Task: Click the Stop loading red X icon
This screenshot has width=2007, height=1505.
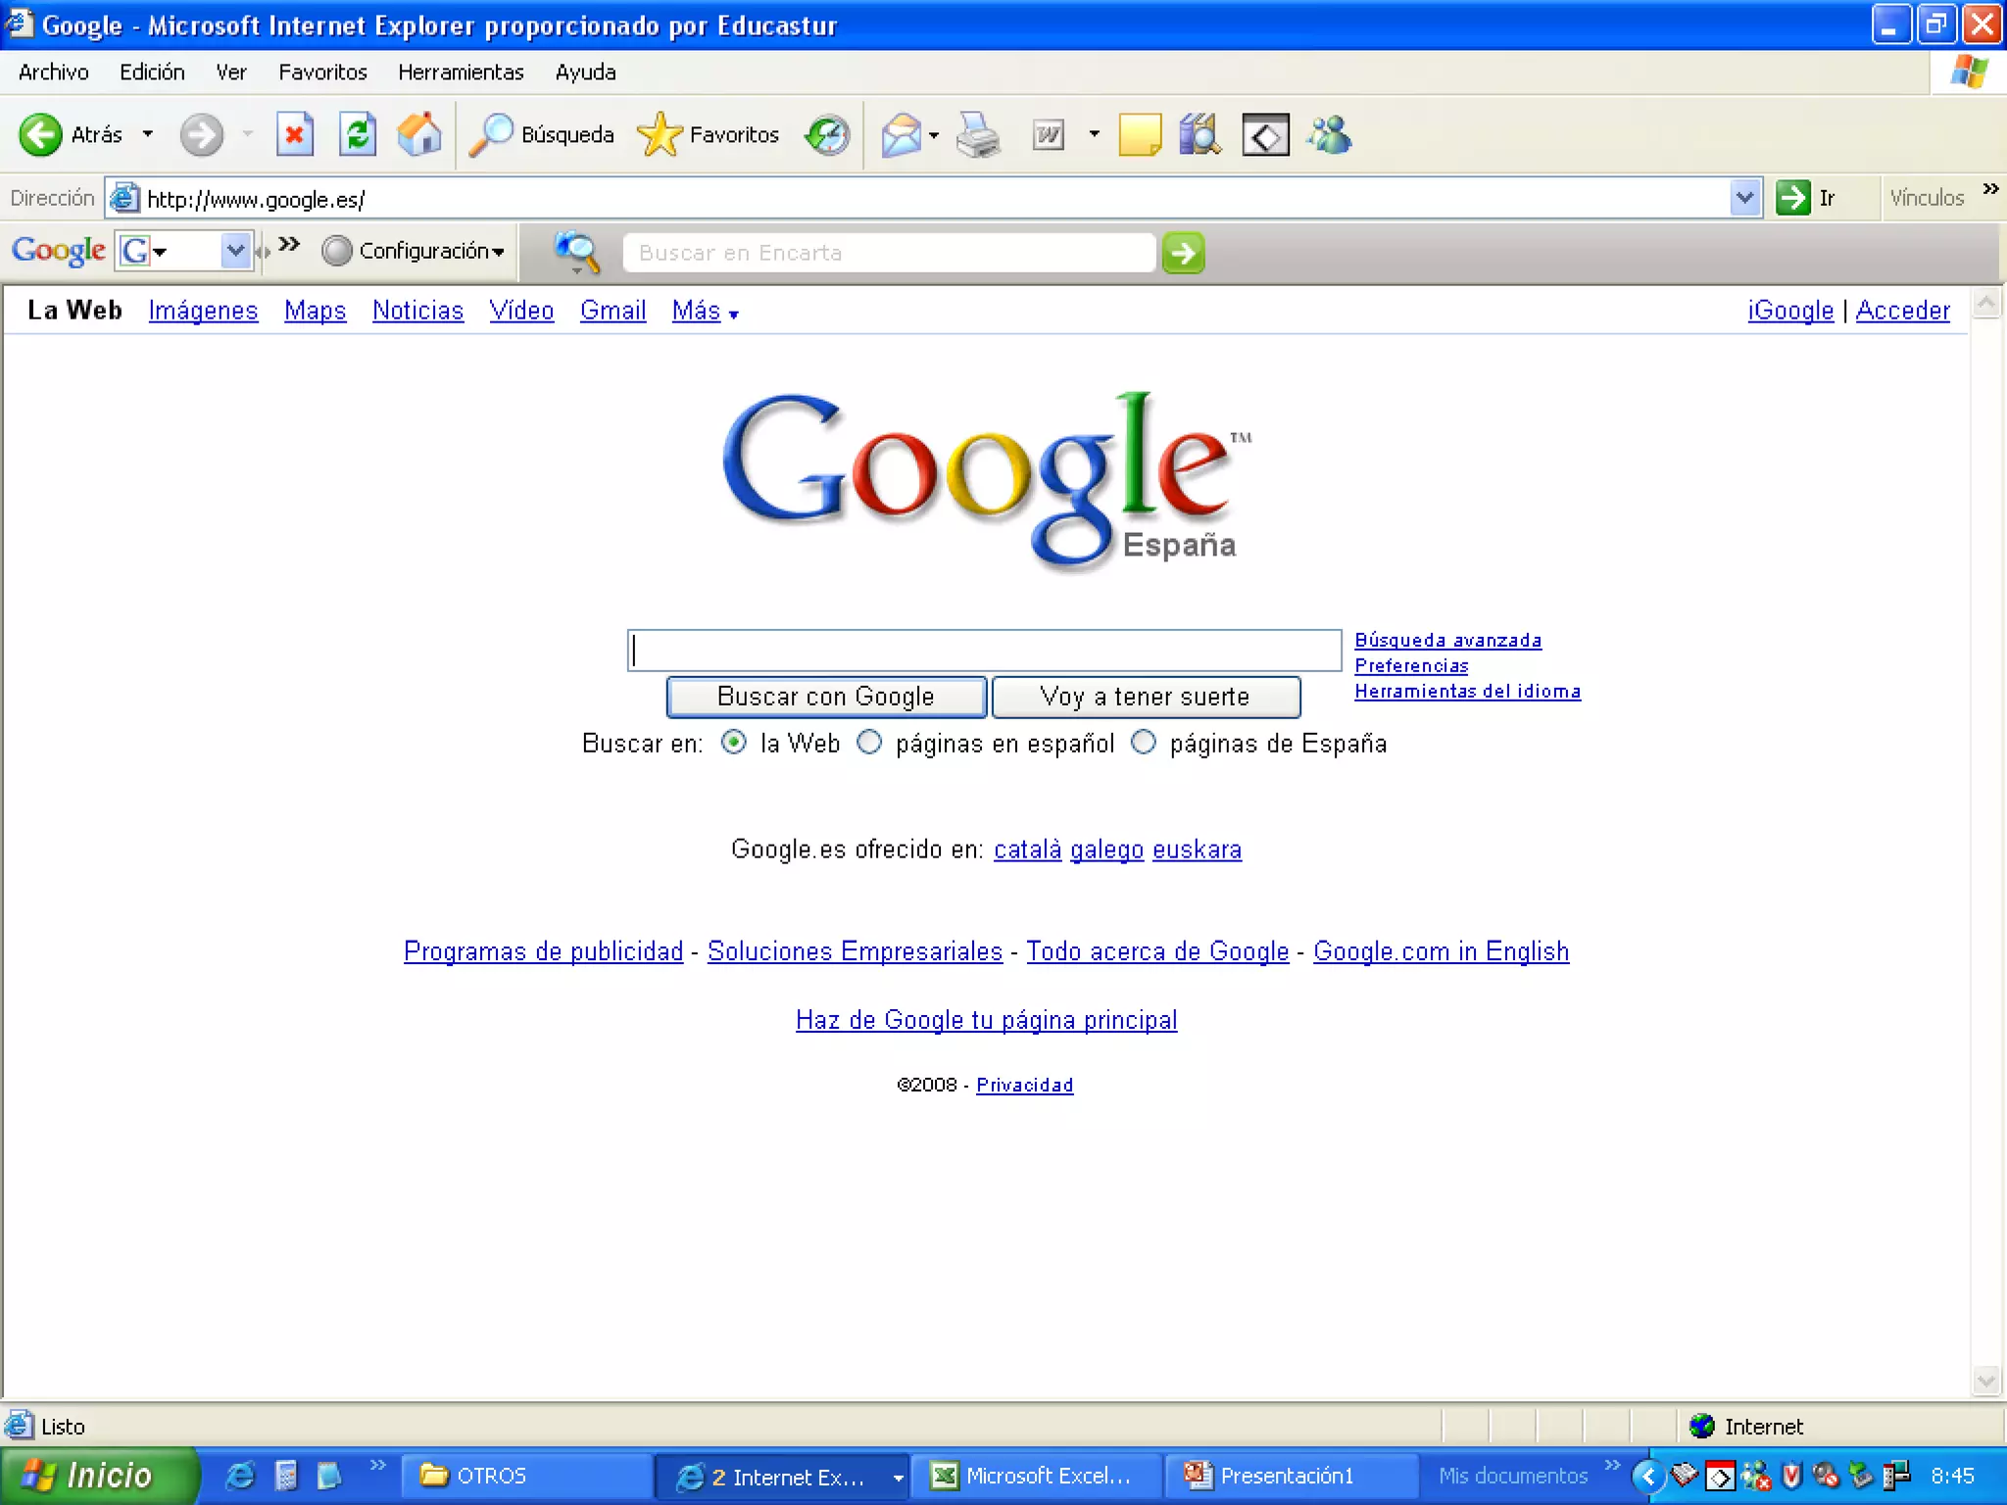Action: [x=294, y=135]
